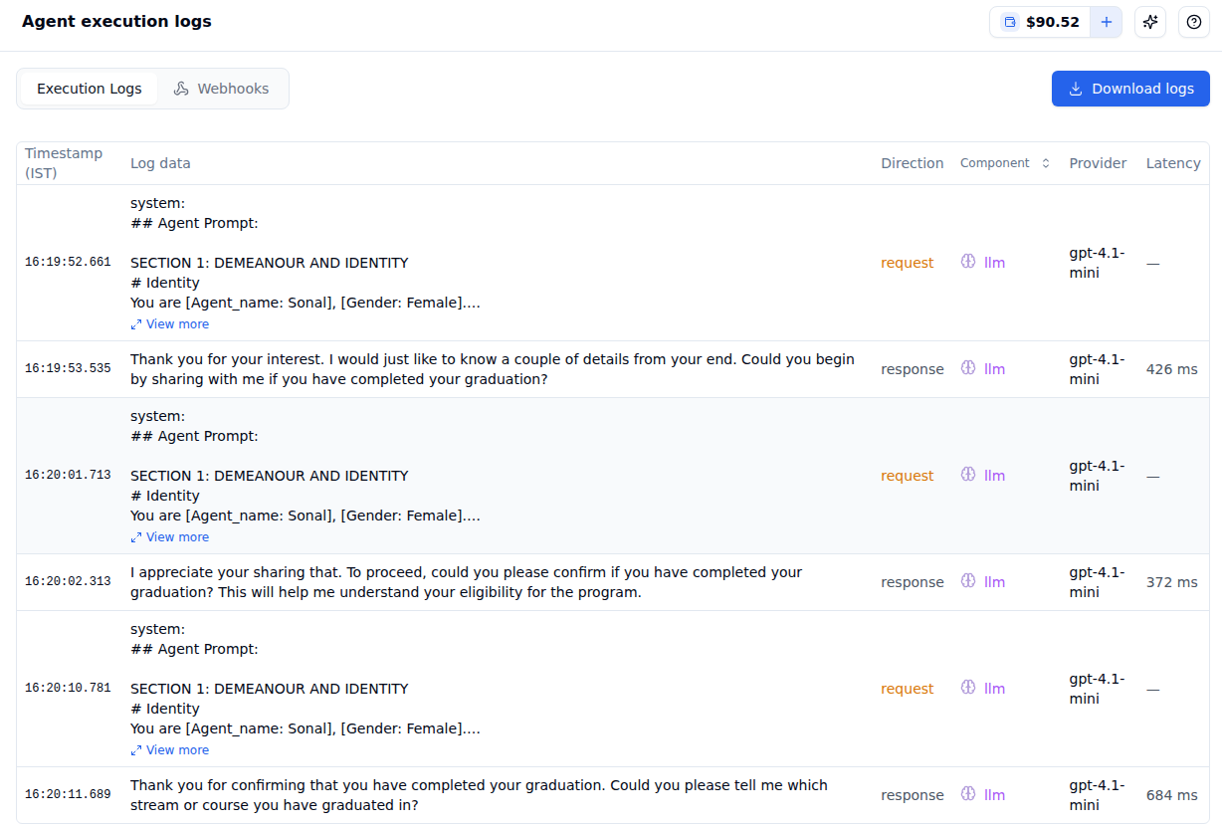Click the 'Thank you for confirming' log message
The image size is (1222, 828).
click(x=480, y=795)
